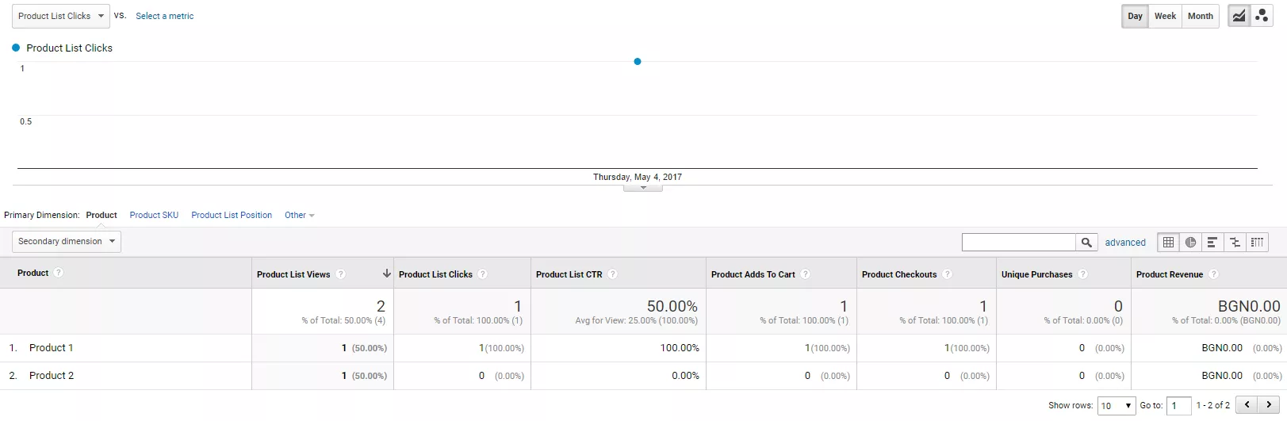Select the Product List Position dimension

[232, 215]
